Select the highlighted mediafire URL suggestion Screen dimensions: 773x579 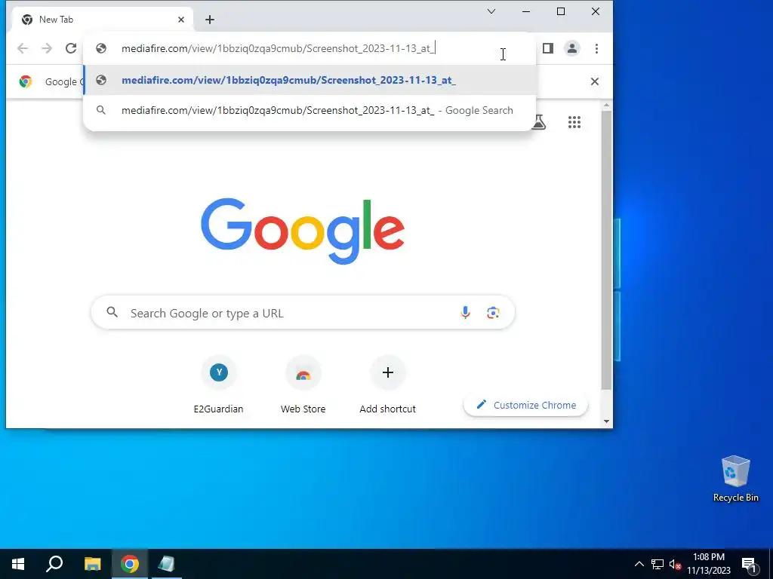pos(310,80)
